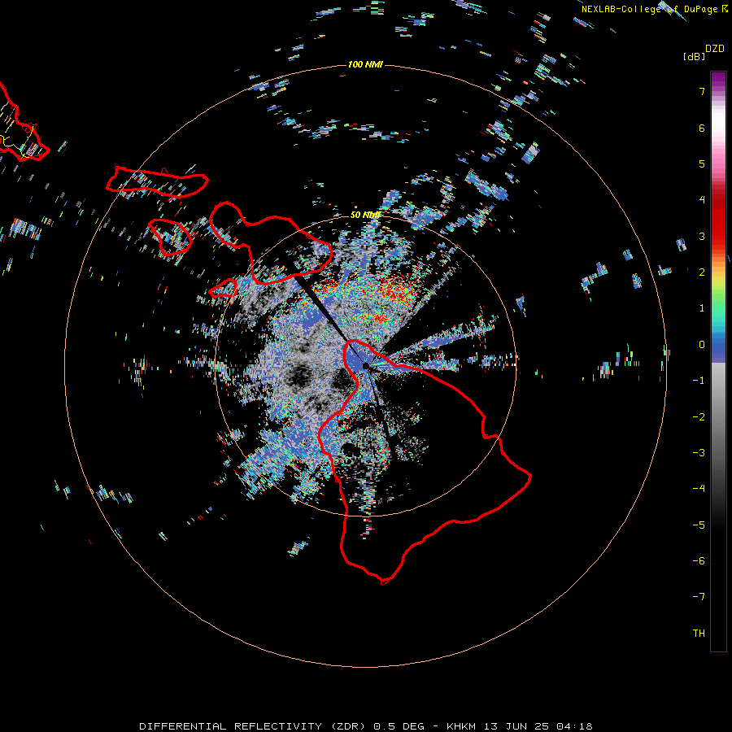Image resolution: width=732 pixels, height=732 pixels.
Task: Click the radar site dot at the center
Action: 365,365
